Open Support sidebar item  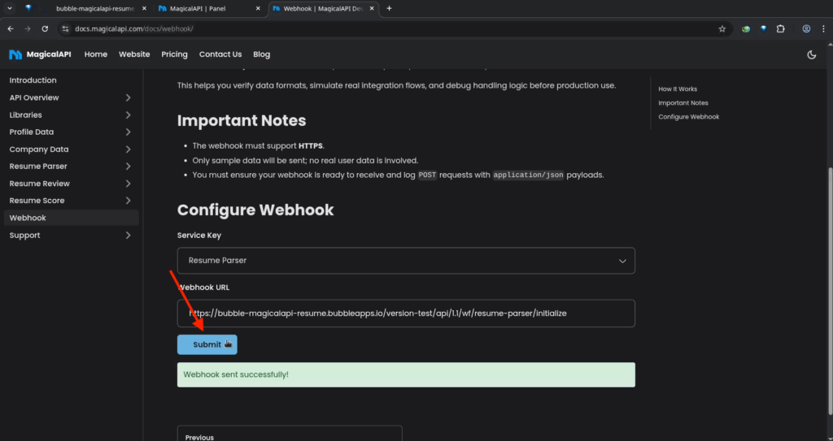(x=24, y=235)
